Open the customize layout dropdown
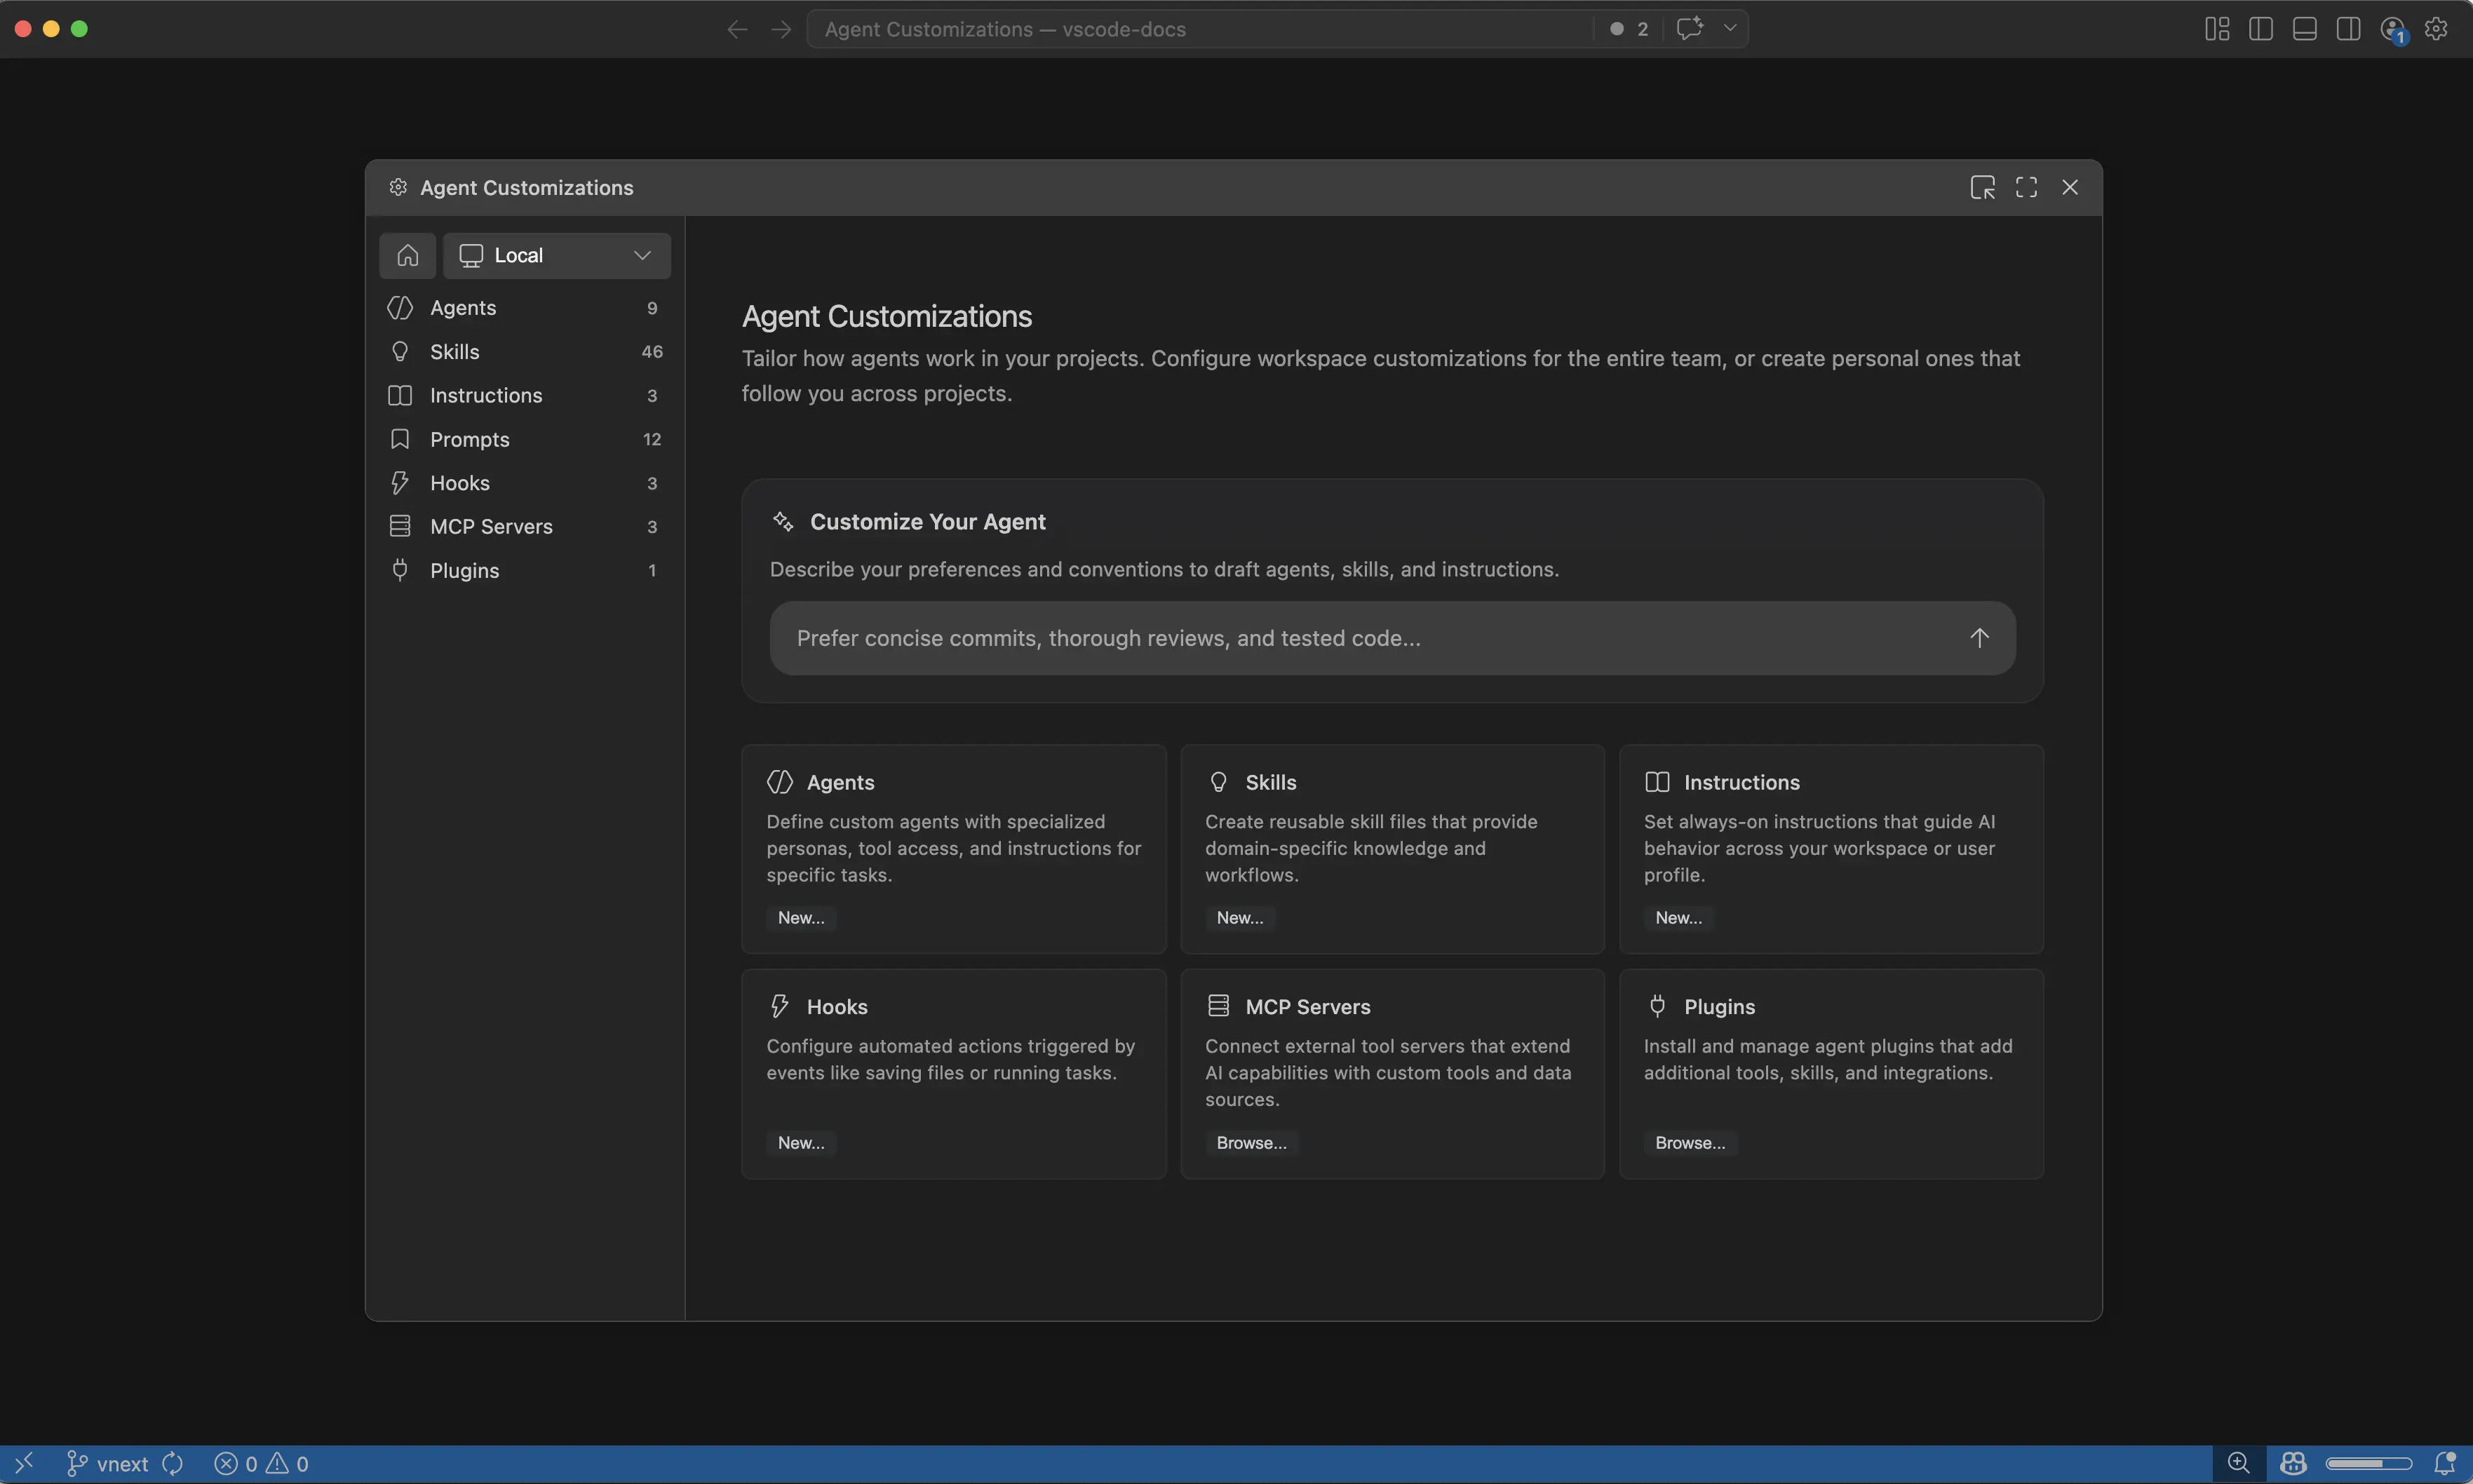Screen dimensions: 2473x1484 (x=2216, y=28)
